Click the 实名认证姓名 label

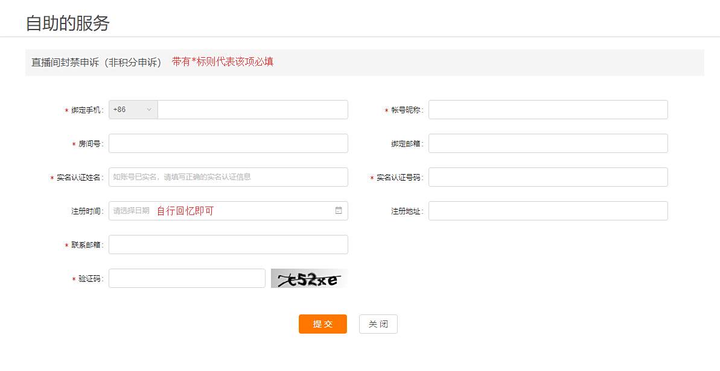pyautogui.click(x=78, y=178)
